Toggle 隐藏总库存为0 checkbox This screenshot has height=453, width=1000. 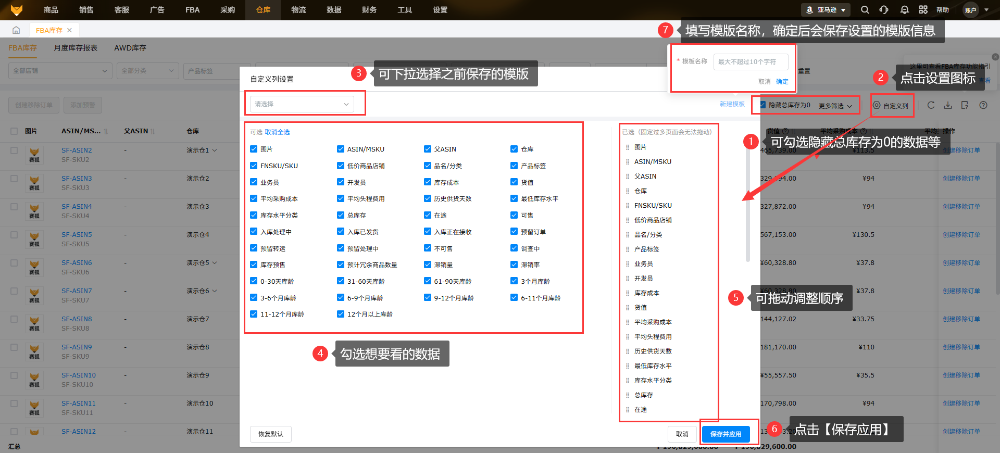click(762, 105)
